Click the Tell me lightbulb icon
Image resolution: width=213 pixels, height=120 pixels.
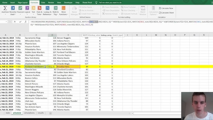click(x=96, y=2)
